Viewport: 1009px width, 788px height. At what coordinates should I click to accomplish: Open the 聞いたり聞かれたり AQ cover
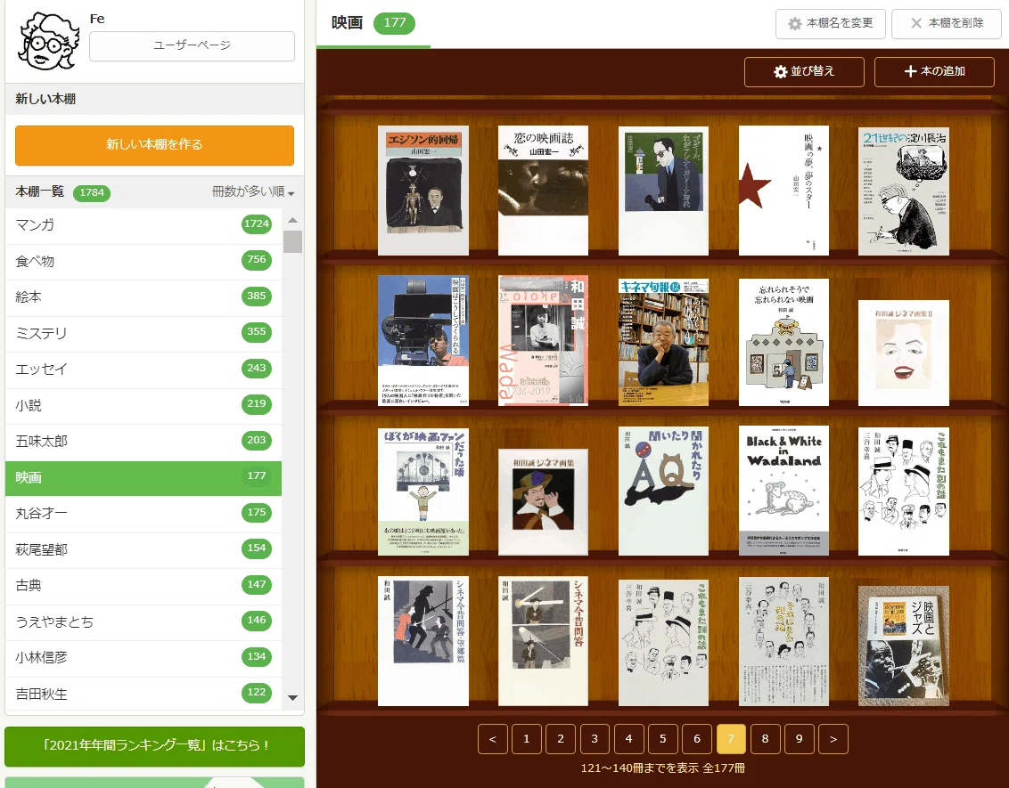coord(663,491)
